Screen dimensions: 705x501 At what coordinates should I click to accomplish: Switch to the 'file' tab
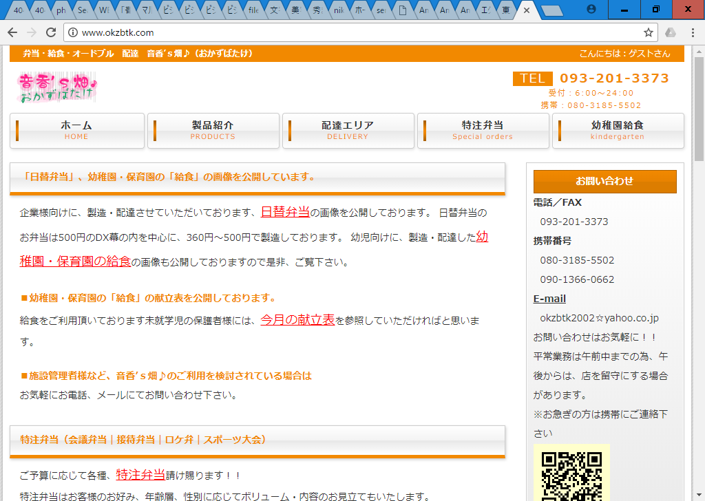pos(253,10)
